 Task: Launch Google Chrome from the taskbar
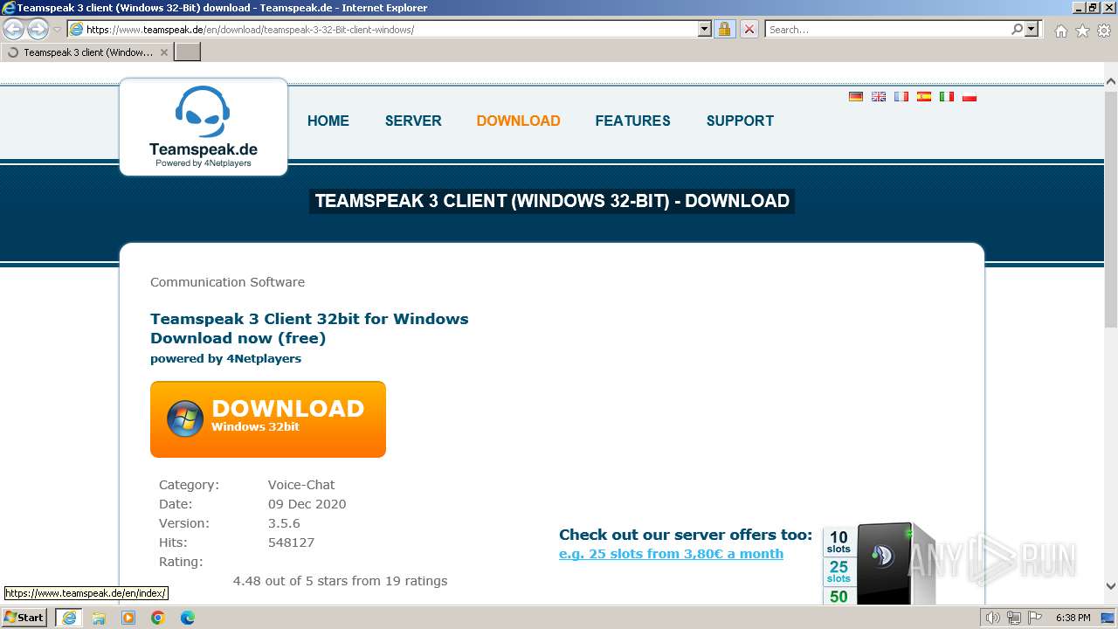[x=158, y=618]
